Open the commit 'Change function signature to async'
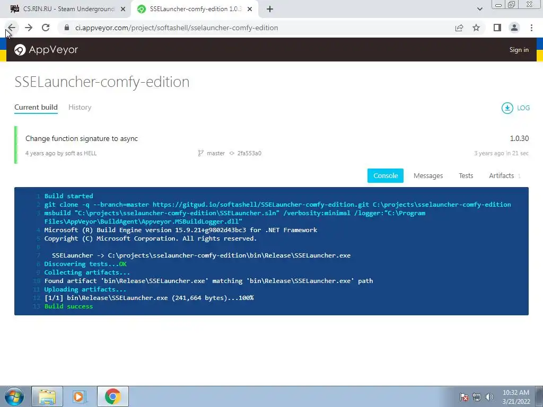The height and width of the screenshot is (407, 543). [x=82, y=138]
